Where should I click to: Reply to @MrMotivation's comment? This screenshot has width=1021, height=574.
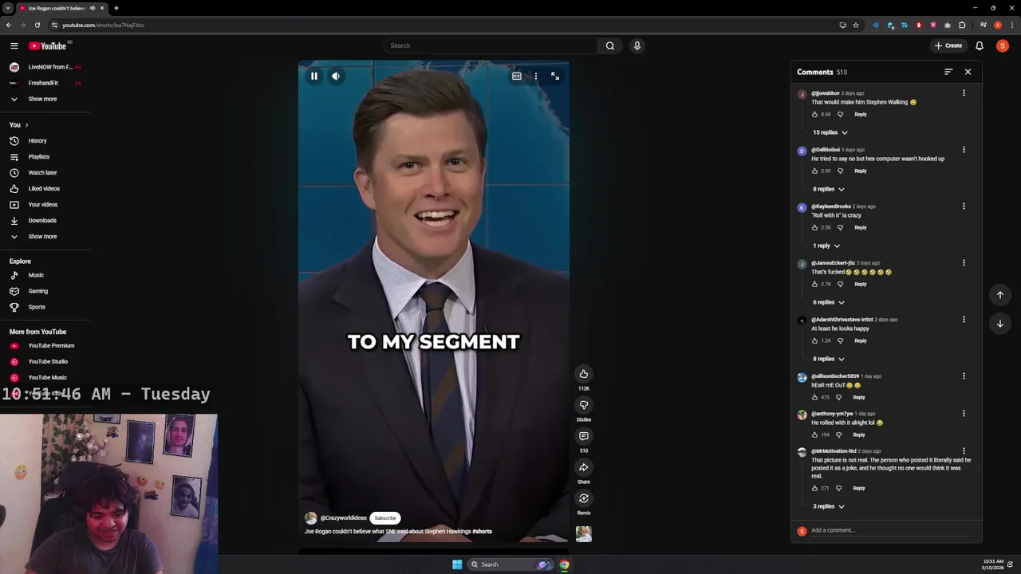(x=859, y=488)
